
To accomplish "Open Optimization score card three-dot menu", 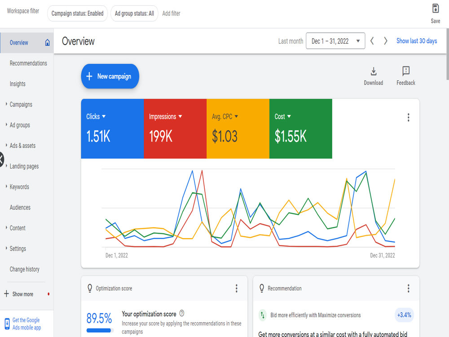I will click(x=237, y=288).
